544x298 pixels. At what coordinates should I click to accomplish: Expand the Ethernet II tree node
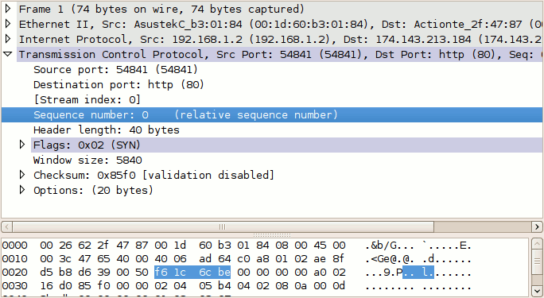pyautogui.click(x=8, y=24)
